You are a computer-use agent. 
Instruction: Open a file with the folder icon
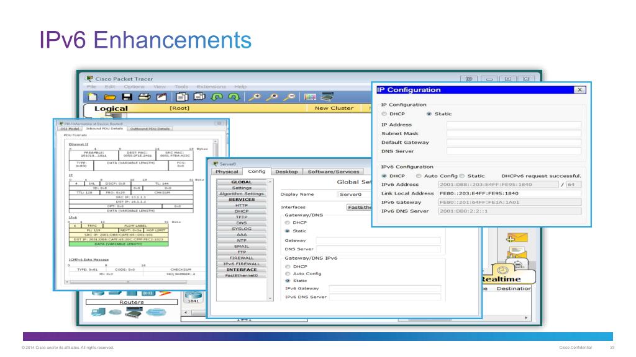click(x=109, y=97)
